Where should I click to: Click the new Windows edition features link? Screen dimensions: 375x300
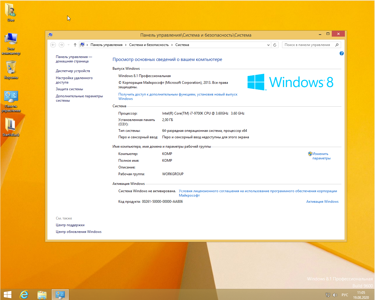click(178, 96)
